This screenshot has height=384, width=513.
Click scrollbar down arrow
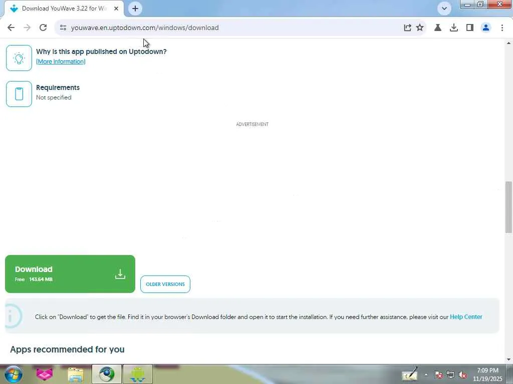coord(509,359)
